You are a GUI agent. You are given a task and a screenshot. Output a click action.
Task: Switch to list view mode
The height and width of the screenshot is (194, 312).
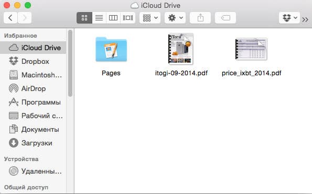(99, 18)
